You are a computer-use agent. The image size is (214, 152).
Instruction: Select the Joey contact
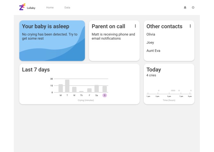(150, 42)
